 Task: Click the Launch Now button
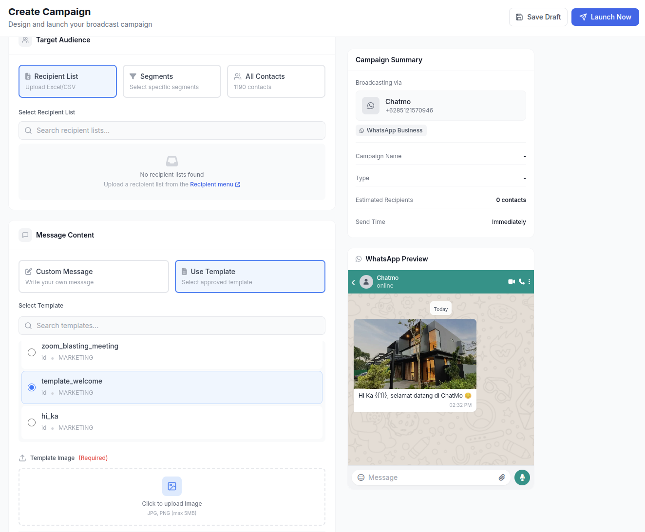pyautogui.click(x=605, y=17)
